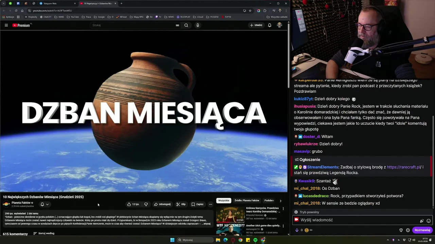Expand subscription notification bell dropdown
This screenshot has height=244, width=435.
45,204
